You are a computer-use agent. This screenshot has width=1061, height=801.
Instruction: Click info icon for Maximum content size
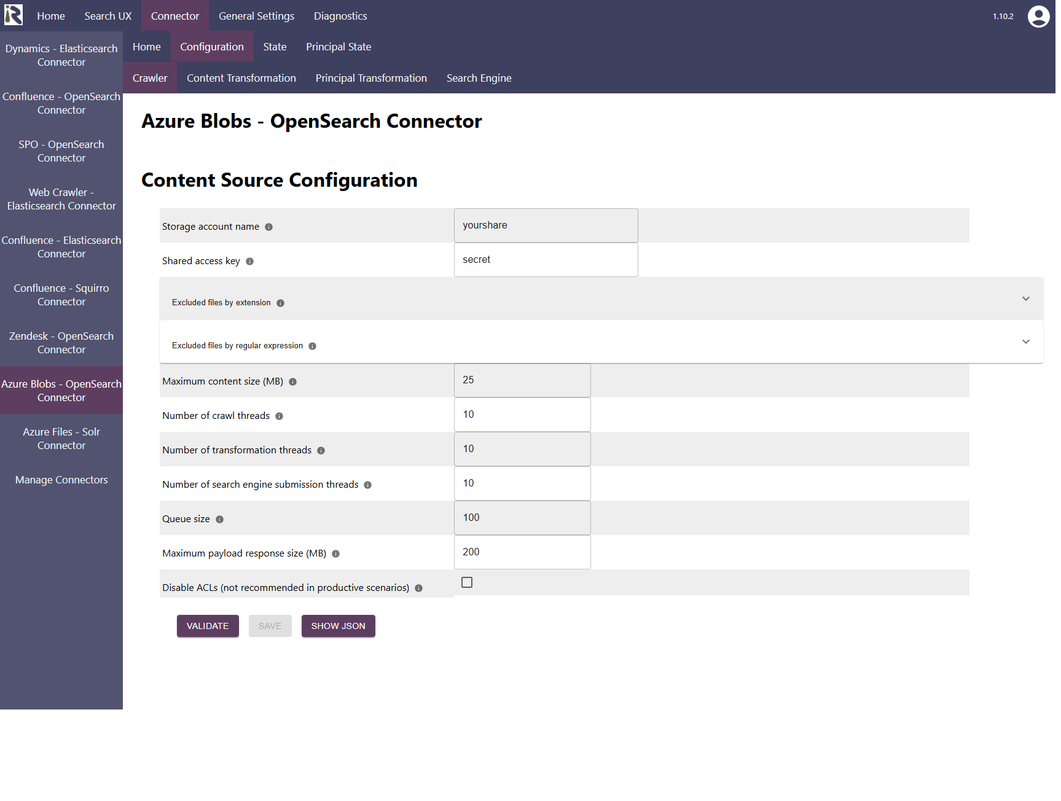292,382
